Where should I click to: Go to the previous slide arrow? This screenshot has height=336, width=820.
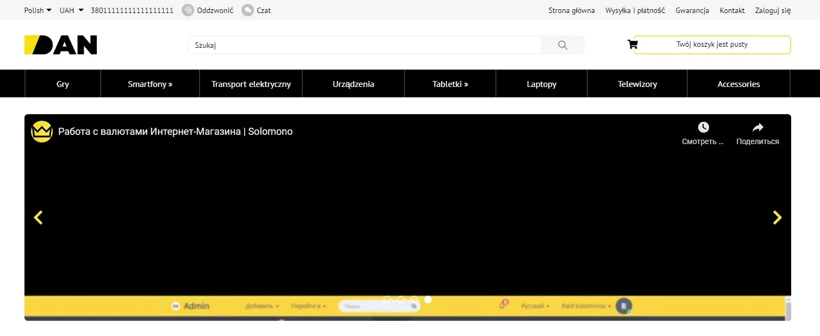click(x=38, y=217)
